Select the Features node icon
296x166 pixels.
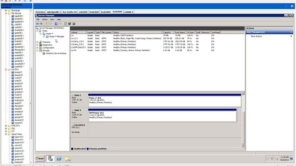(40, 42)
